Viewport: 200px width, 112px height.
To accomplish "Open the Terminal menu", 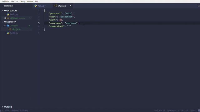I will [x=30, y=1].
